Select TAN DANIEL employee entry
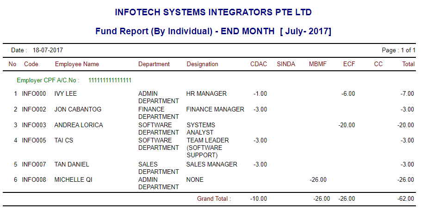421x210 pixels. pos(72,165)
